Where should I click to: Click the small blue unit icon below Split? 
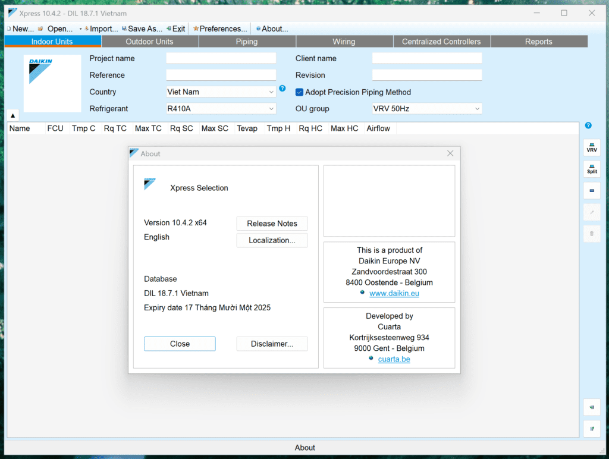[x=591, y=190]
